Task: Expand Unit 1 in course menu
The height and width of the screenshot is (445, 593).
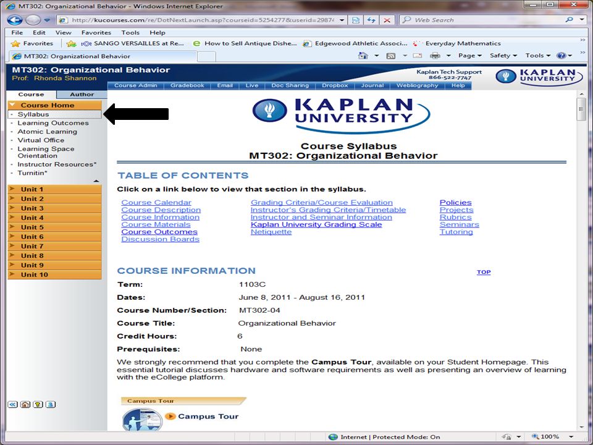Action: [x=54, y=189]
